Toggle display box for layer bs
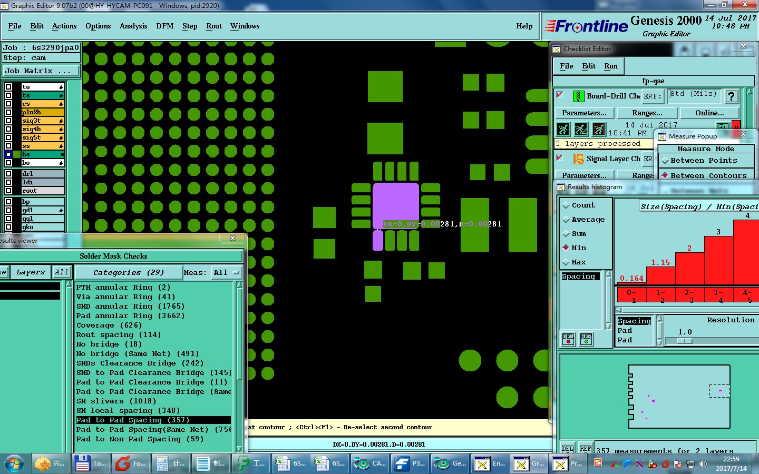This screenshot has height=474, width=759. 8,154
